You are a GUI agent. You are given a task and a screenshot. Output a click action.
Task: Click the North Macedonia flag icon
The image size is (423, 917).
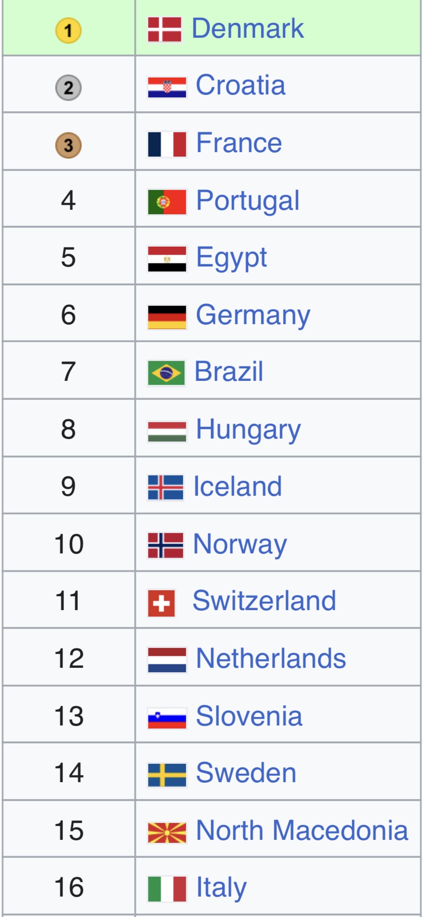pyautogui.click(x=167, y=832)
